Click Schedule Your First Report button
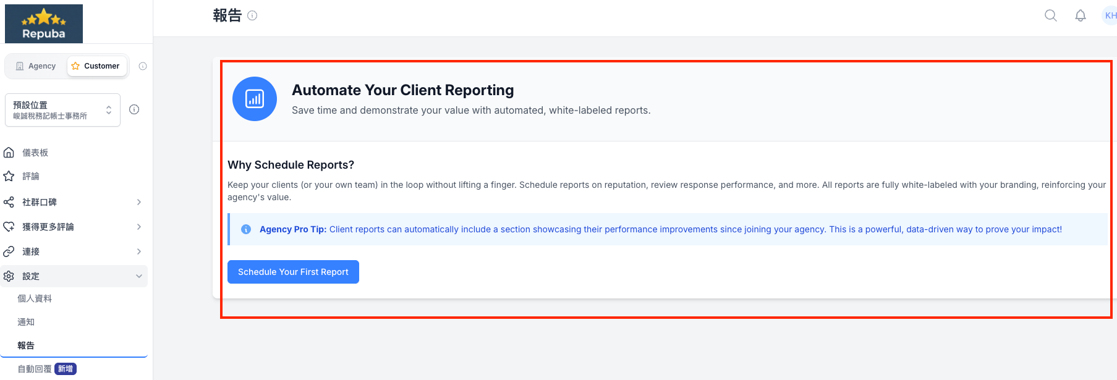The width and height of the screenshot is (1117, 380). tap(293, 272)
